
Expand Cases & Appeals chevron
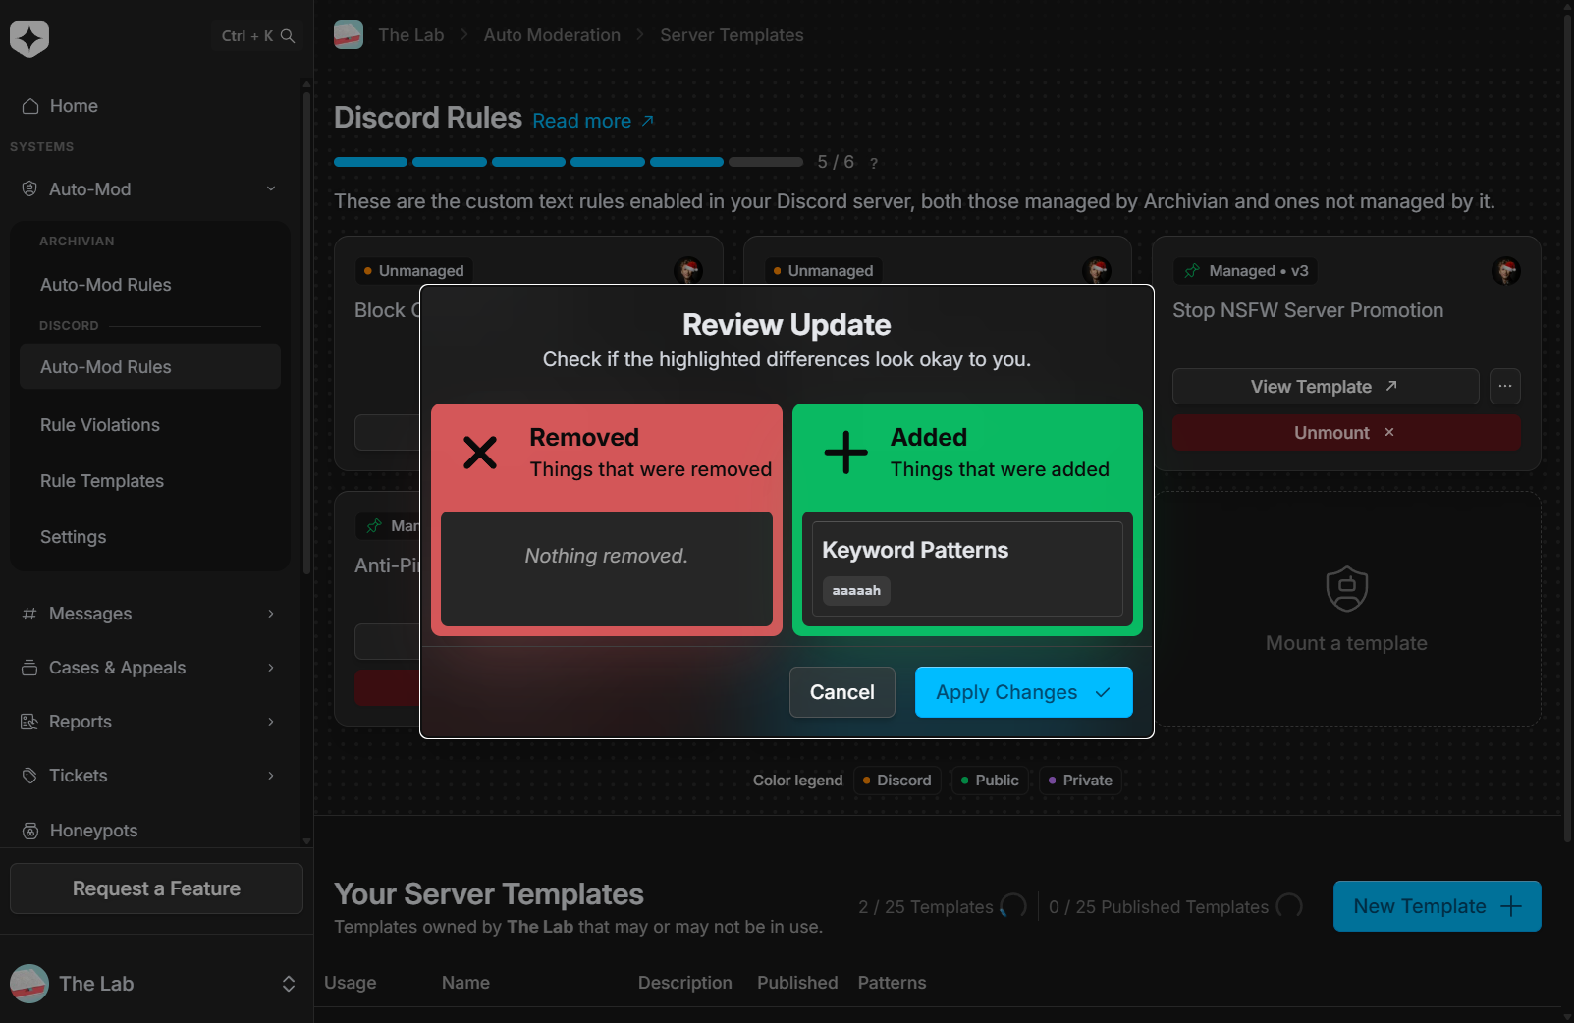271,668
